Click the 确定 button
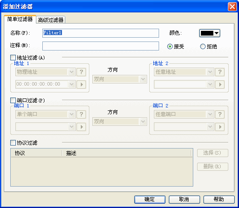239x208 pixels. click(150, 199)
